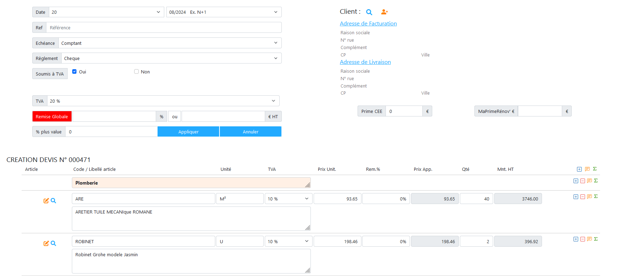Viewport: 622px width, 276px height.
Task: Edit the ROBINET article with pencil icon
Action: pyautogui.click(x=46, y=243)
